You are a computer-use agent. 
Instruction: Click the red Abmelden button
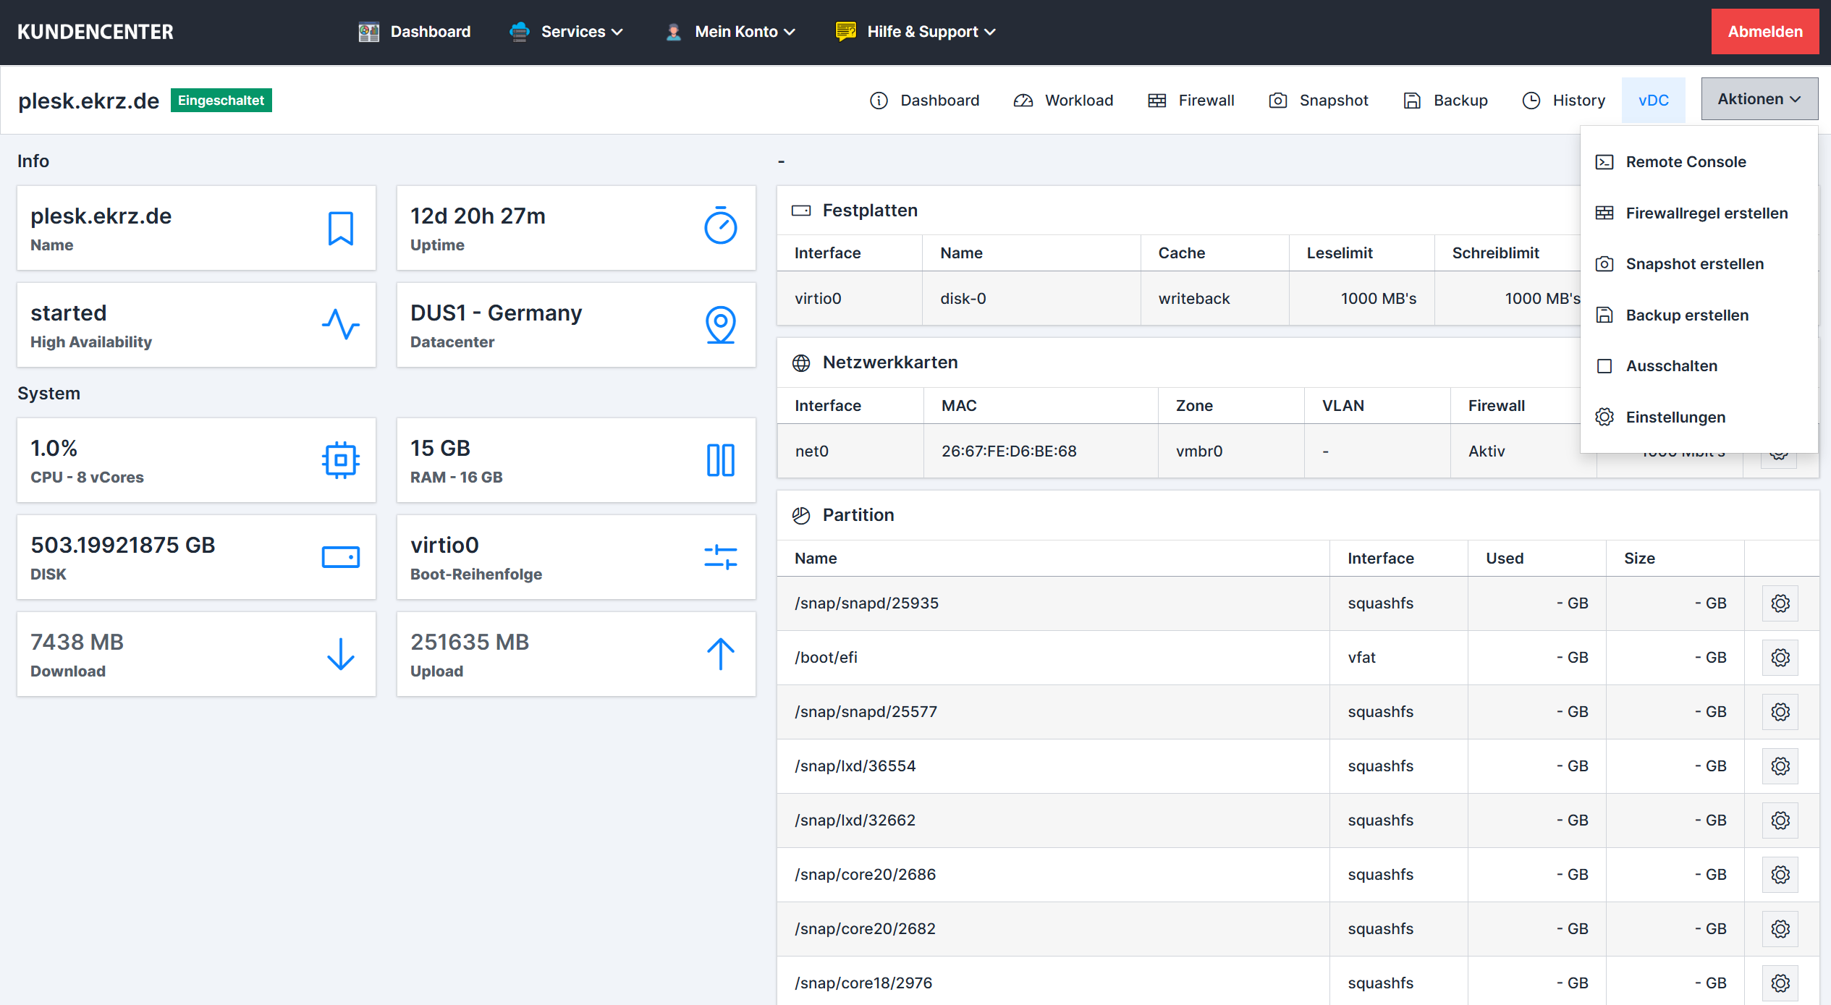tap(1764, 32)
